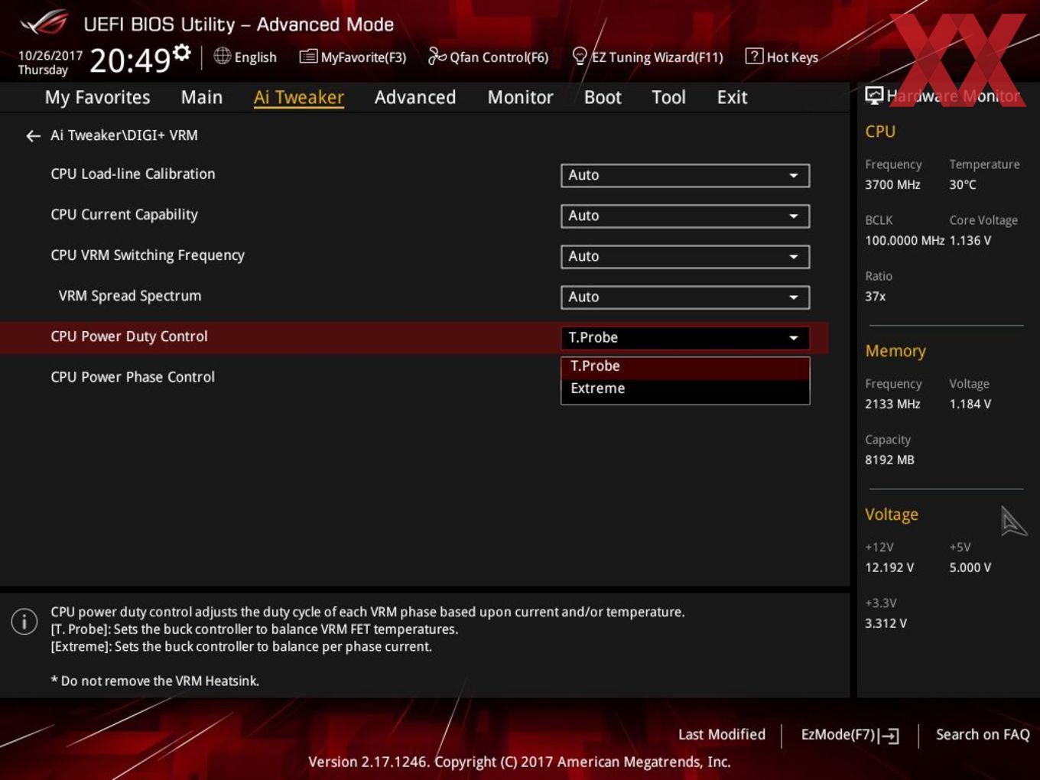Switch to the Main tab

[202, 97]
